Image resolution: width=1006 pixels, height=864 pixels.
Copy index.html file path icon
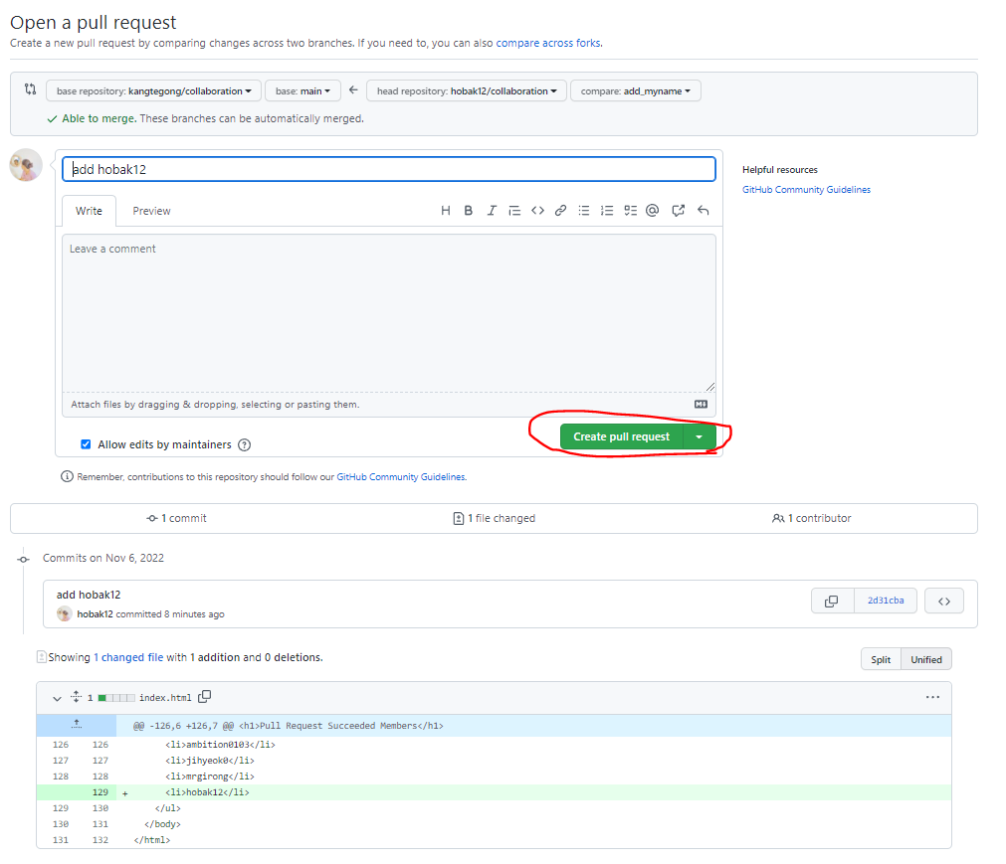pos(205,697)
